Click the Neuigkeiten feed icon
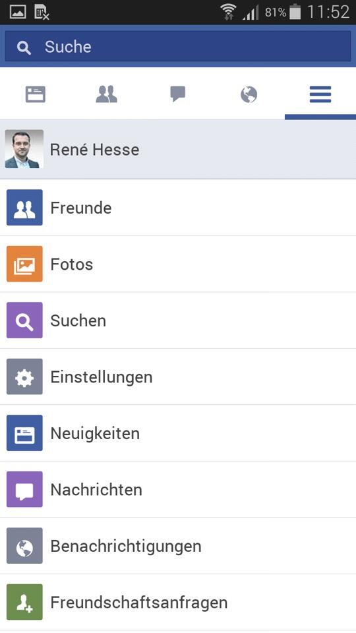This screenshot has width=356, height=633. (24, 433)
